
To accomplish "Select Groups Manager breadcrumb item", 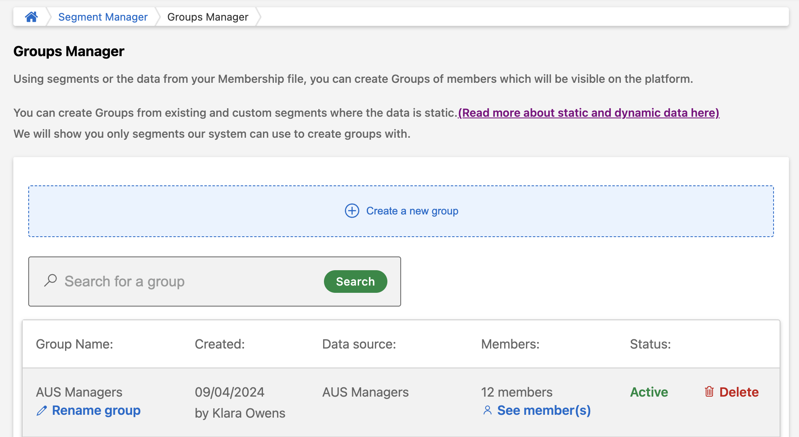I will tap(208, 17).
